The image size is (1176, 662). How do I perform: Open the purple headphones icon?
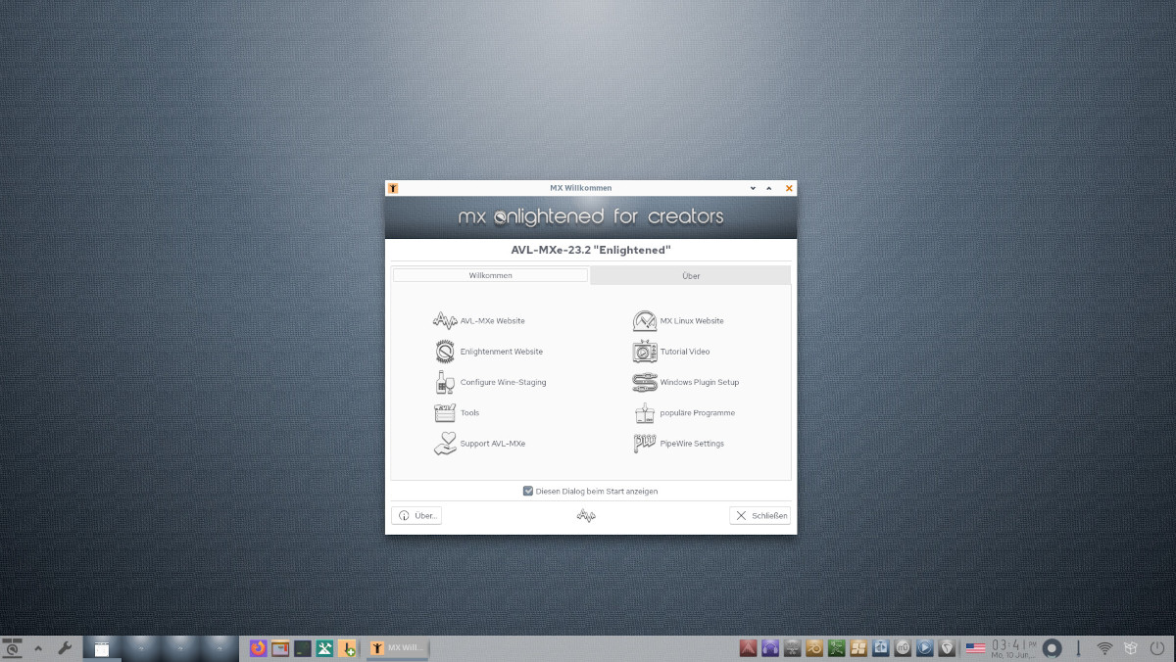click(x=770, y=648)
